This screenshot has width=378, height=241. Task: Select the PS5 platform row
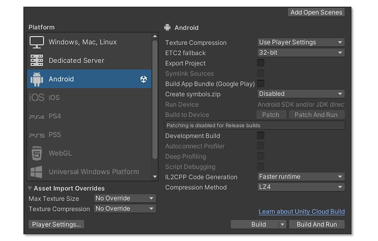point(89,134)
